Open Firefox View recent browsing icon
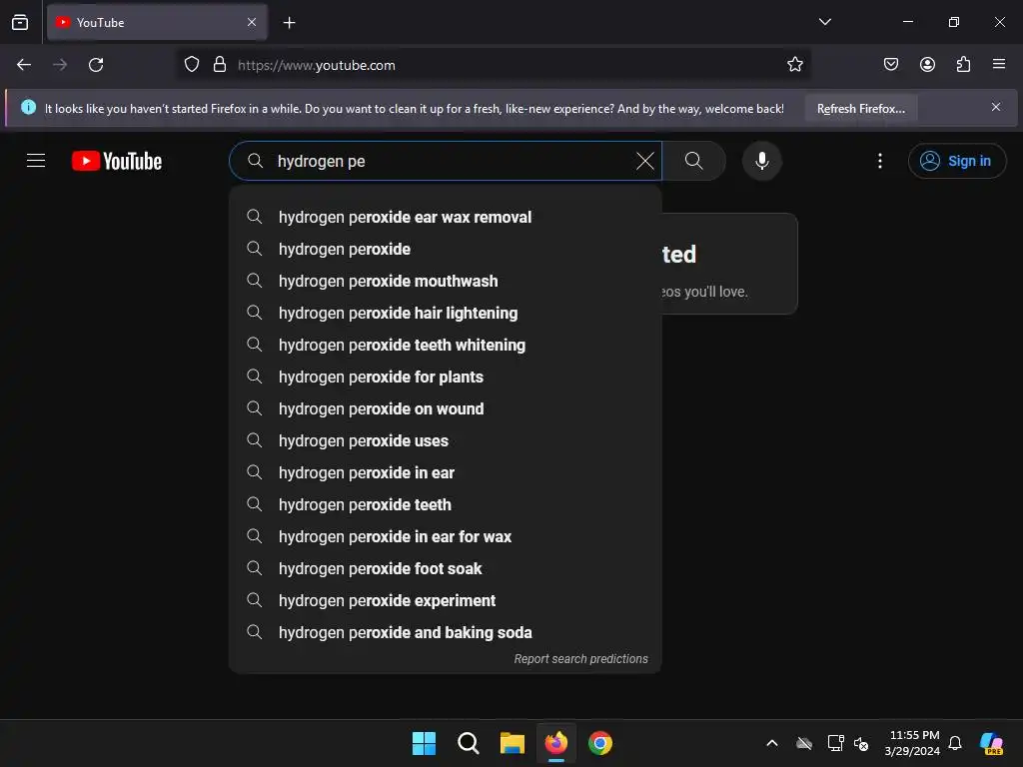This screenshot has width=1023, height=767. tap(20, 22)
